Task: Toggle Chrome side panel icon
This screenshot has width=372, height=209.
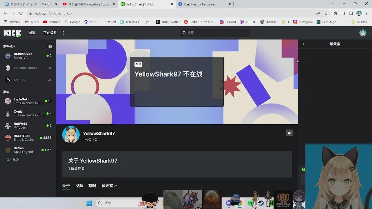Action: pos(351,13)
